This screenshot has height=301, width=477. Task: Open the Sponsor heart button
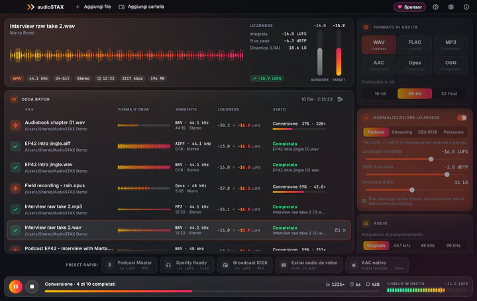(409, 7)
